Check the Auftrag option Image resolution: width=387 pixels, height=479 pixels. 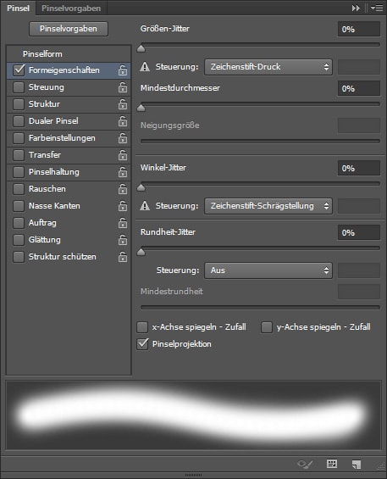[x=19, y=223]
